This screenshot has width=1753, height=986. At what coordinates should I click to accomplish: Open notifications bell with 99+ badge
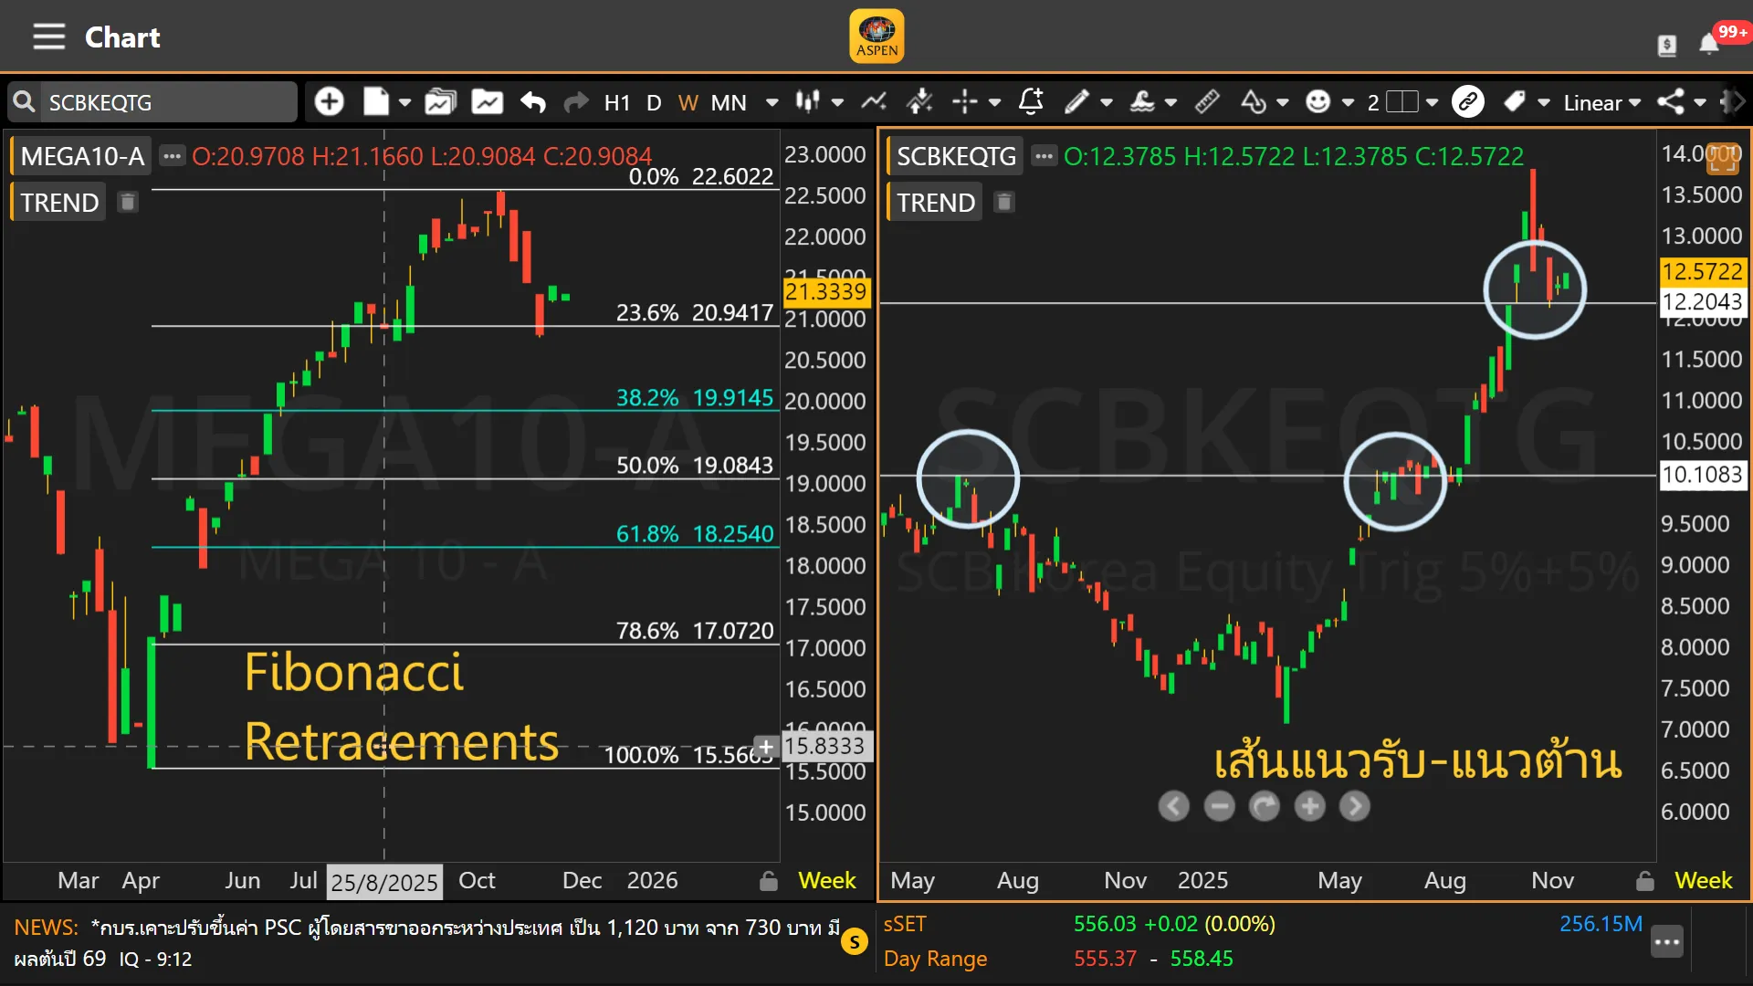point(1708,44)
